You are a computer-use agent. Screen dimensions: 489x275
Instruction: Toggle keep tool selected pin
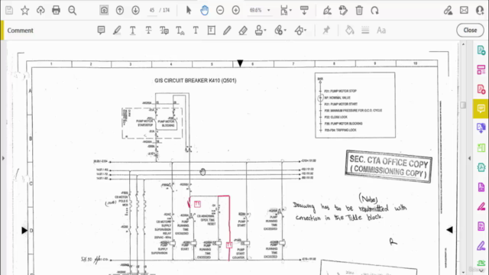(x=326, y=31)
